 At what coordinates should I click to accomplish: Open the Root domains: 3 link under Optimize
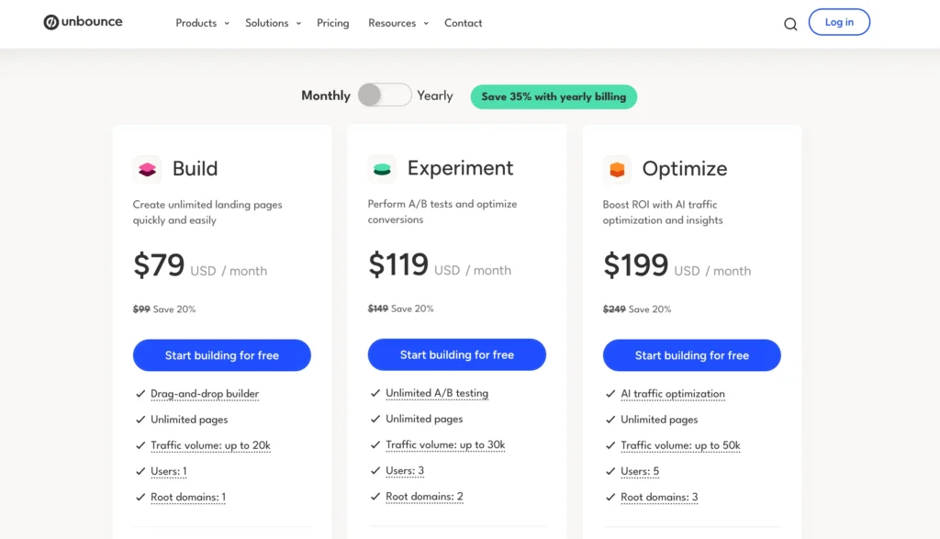pyautogui.click(x=660, y=497)
